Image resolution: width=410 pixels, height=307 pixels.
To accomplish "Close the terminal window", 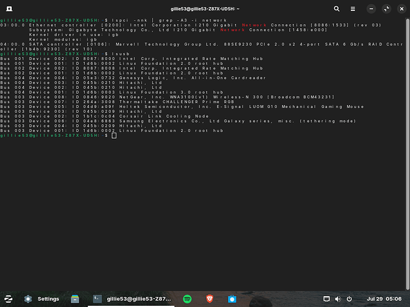I will [x=401, y=9].
